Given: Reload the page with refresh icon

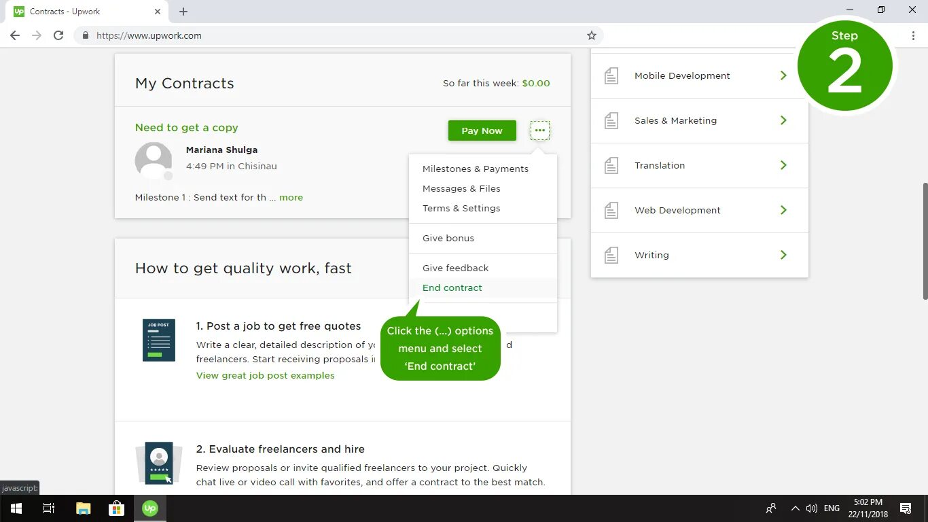Looking at the screenshot, I should point(58,35).
